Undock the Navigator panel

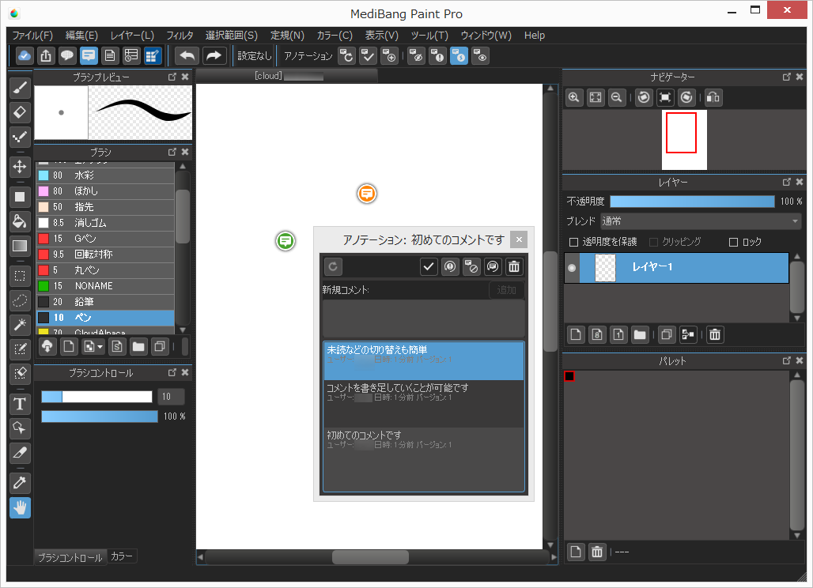787,77
